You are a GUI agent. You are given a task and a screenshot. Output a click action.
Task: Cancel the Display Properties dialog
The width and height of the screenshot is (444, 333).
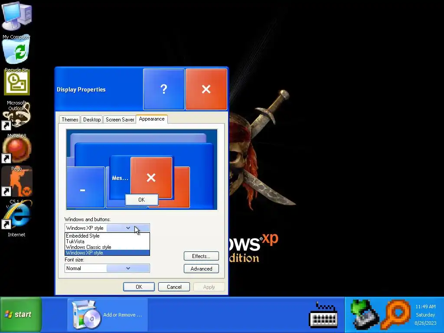(174, 287)
